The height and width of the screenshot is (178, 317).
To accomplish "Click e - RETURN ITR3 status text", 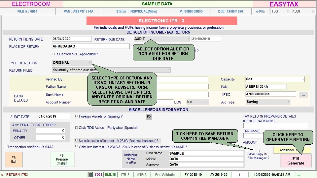I will tap(14, 175).
